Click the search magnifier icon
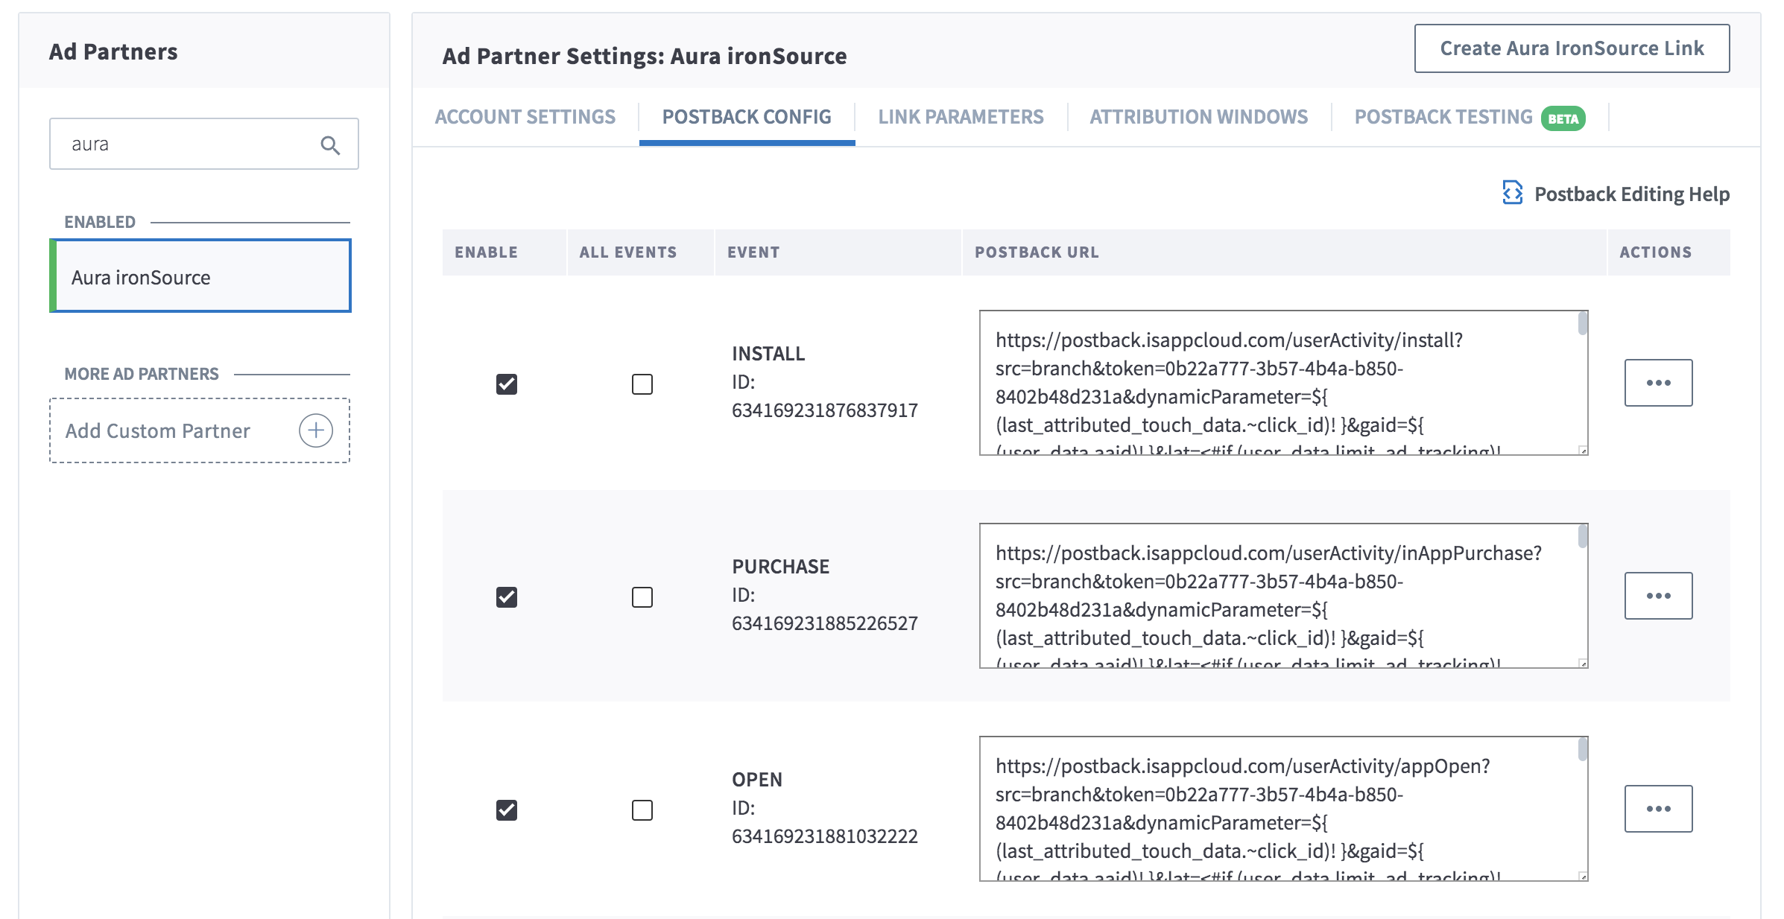1784x919 pixels. (330, 145)
